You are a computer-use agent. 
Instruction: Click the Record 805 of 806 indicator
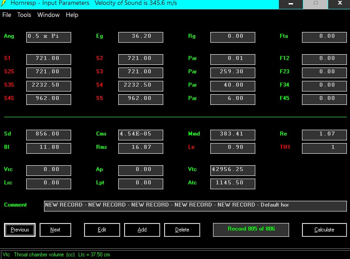pos(251,230)
